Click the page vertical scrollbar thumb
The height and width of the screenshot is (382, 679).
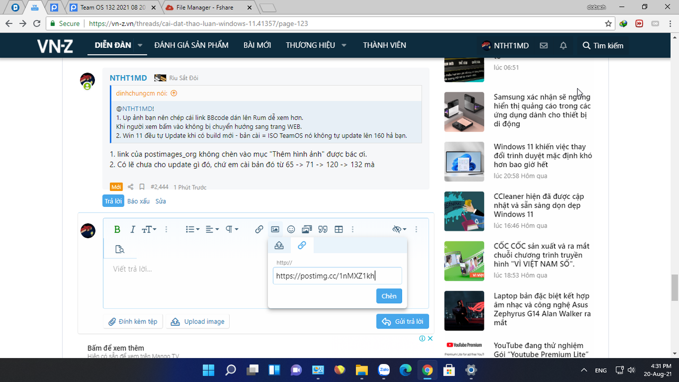[x=674, y=287]
